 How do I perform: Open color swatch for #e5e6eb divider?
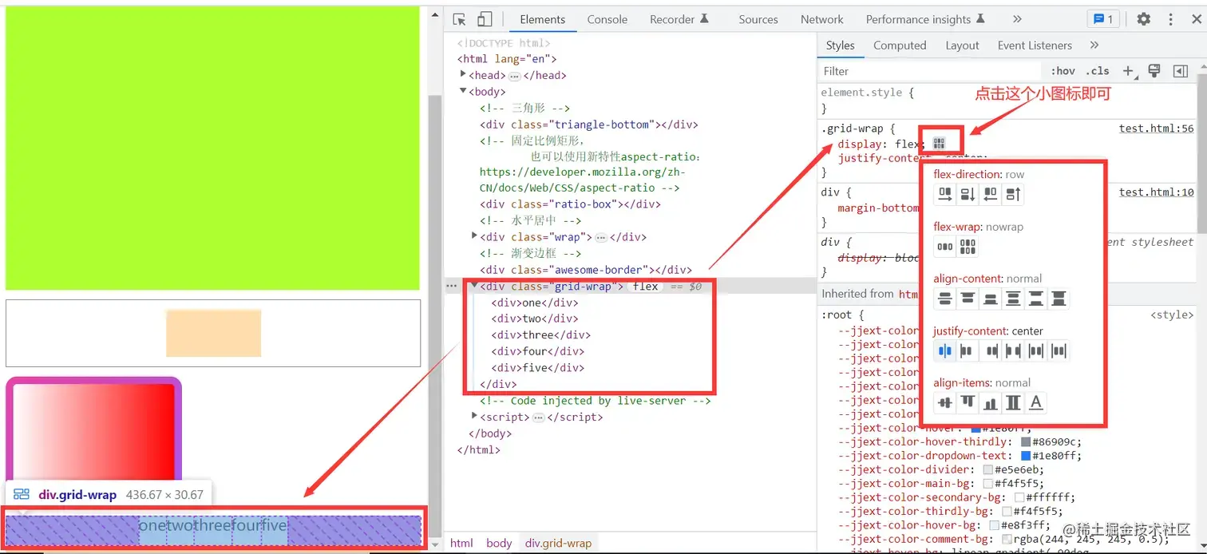988,470
